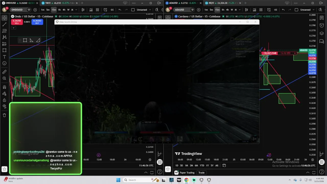327x184 pixels.
Task: Select the patterns tool in left sidebar
Action: click(x=4, y=37)
